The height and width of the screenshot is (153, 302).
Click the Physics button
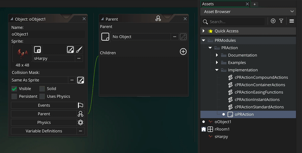click(44, 122)
